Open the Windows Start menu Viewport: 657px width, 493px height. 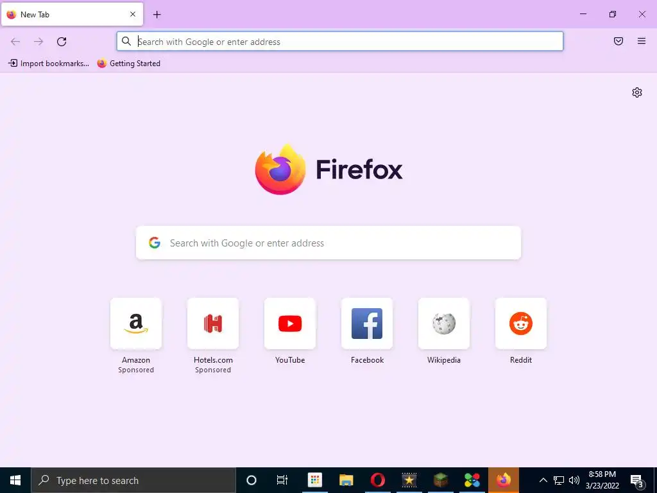(15, 480)
